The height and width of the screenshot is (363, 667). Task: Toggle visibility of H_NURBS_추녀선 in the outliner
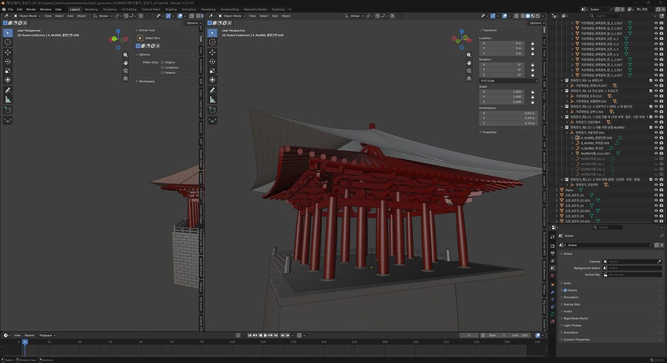656,148
